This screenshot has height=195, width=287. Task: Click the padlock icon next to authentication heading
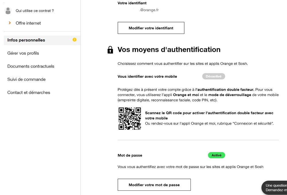[x=110, y=50]
